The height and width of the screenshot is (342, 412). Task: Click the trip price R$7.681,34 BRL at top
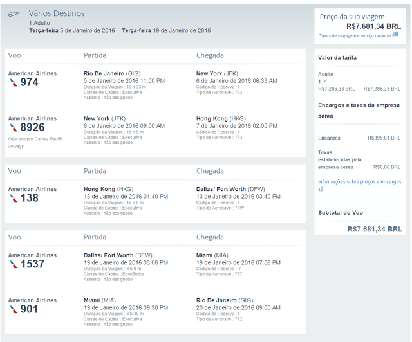373,26
